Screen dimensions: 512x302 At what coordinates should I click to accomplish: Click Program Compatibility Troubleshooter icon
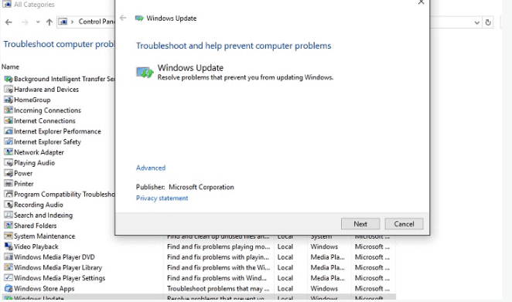click(x=9, y=194)
